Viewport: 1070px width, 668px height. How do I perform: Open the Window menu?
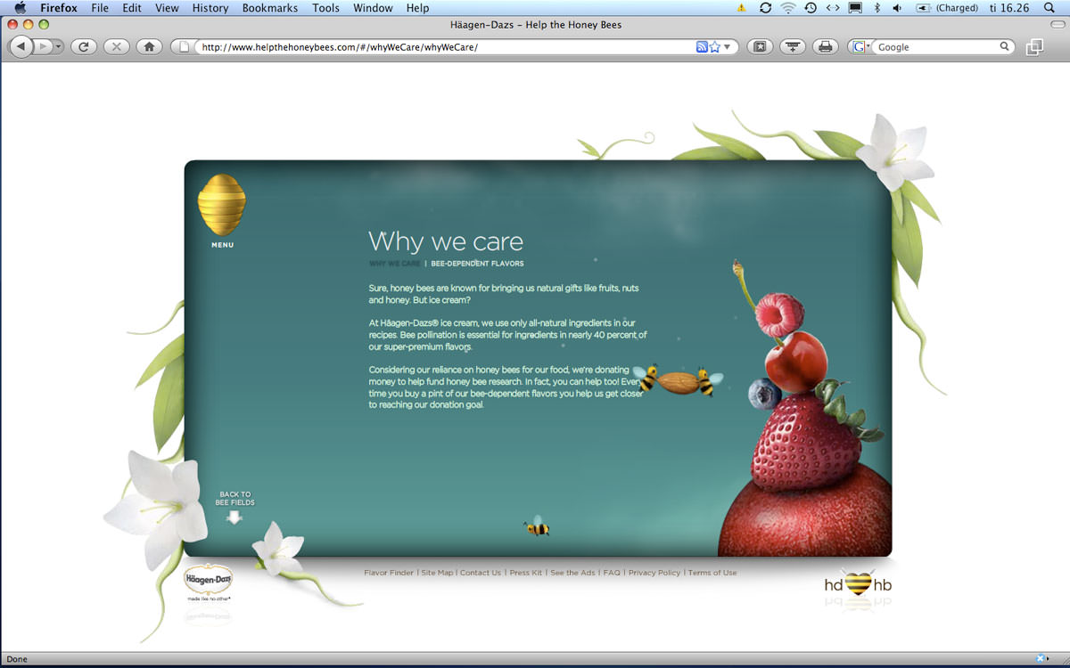coord(373,8)
